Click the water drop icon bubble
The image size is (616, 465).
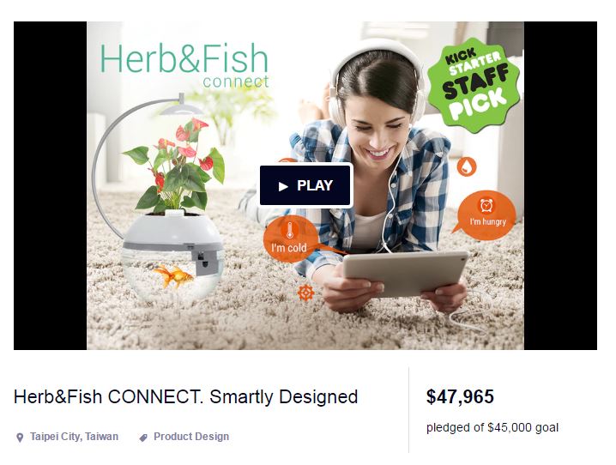pos(467,166)
